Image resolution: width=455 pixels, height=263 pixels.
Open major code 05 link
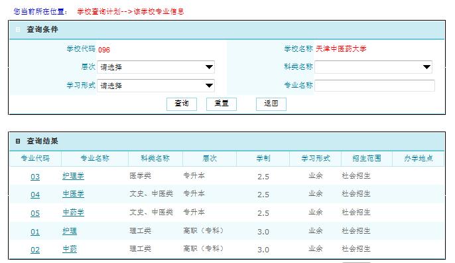click(35, 213)
